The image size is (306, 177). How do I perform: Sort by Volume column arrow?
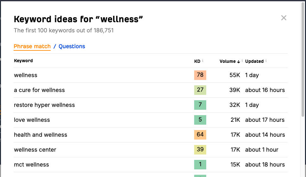(238, 61)
